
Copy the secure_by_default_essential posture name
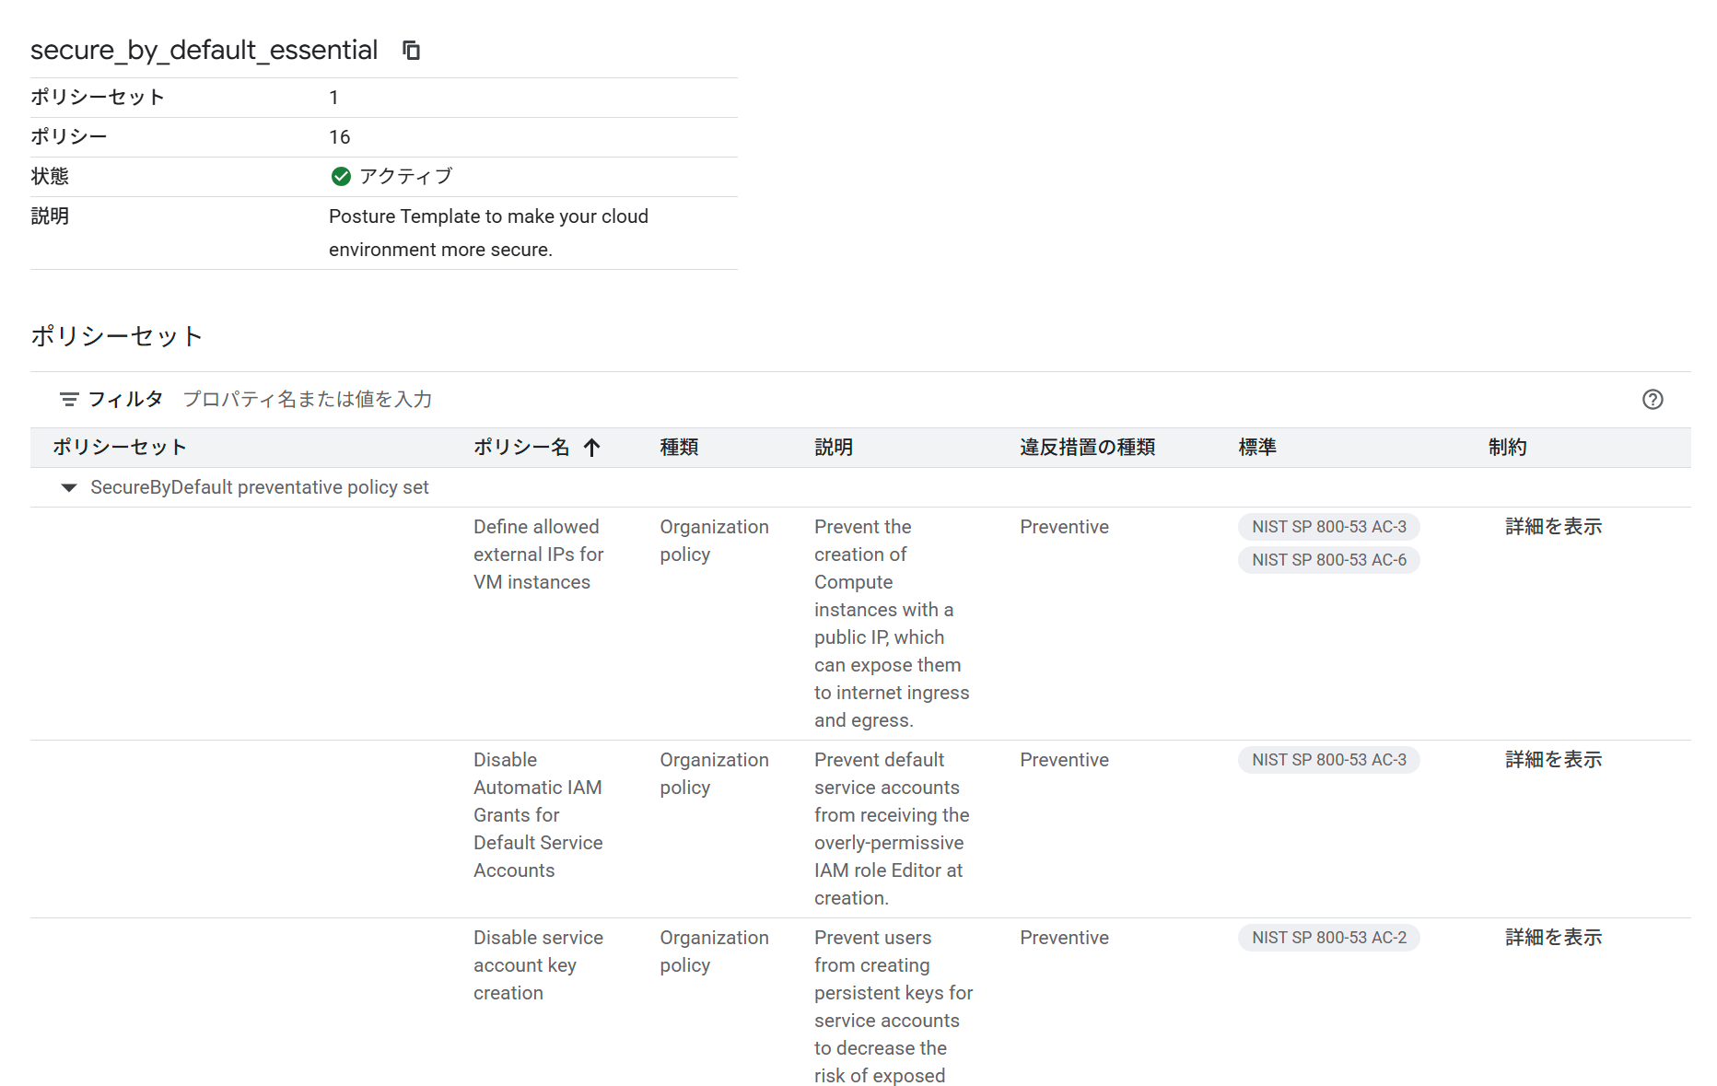click(x=411, y=50)
